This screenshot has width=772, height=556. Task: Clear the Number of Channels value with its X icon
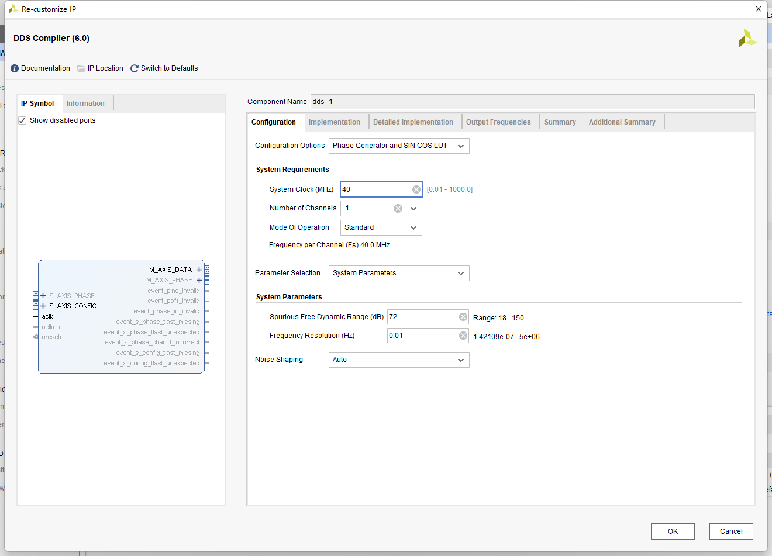pos(398,209)
